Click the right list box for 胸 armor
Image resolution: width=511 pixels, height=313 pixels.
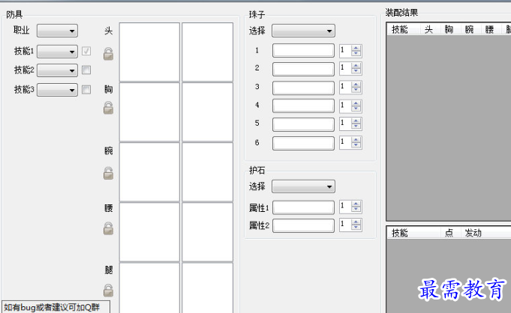point(208,112)
